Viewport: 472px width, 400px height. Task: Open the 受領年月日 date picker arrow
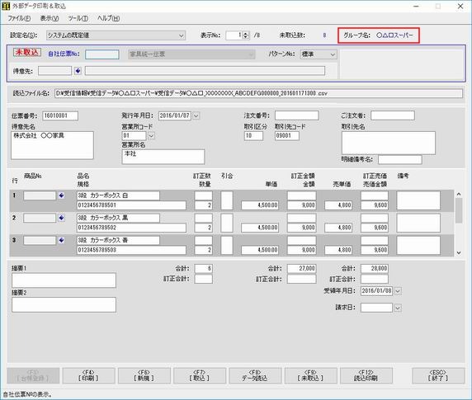point(398,291)
